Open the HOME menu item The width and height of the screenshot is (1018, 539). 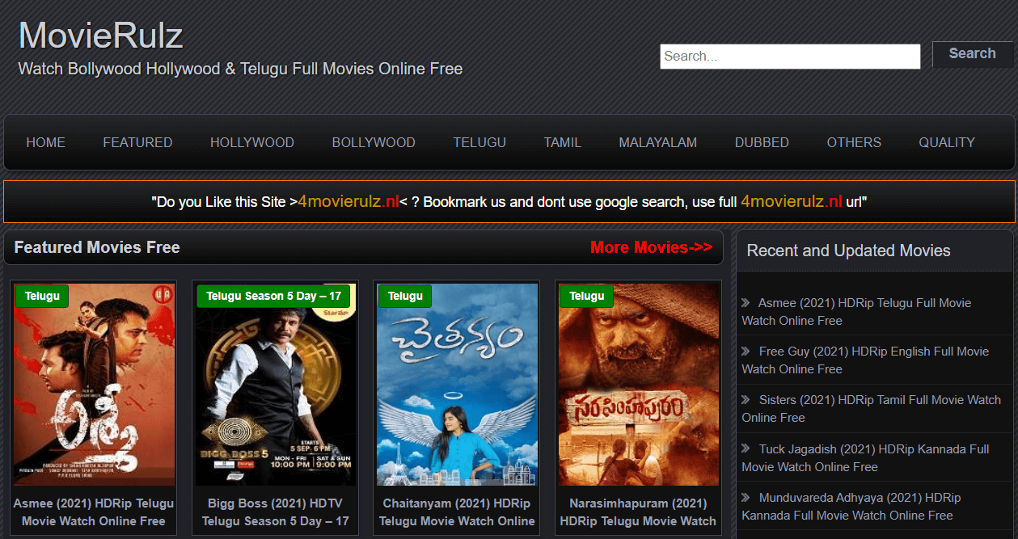(45, 142)
